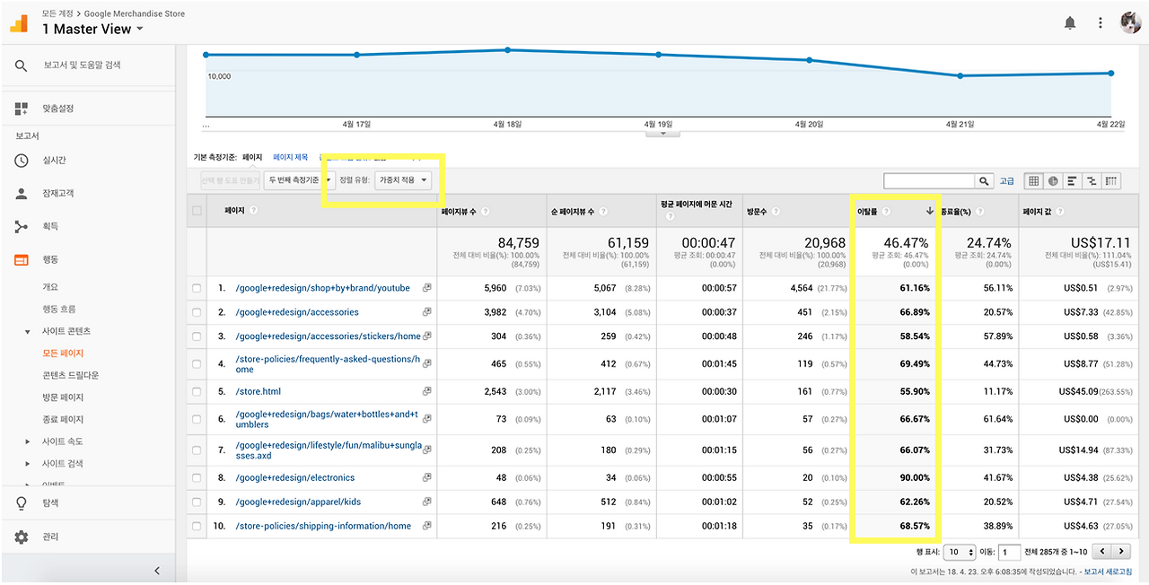Expand the 사이트 속도 section
This screenshot has width=1149, height=585.
(x=28, y=441)
